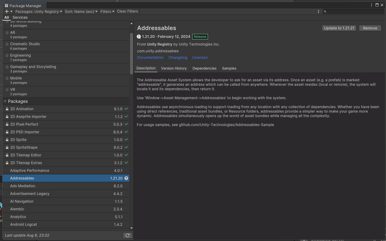Click the Remove button
Screen dimensions: 386x241
point(370,28)
